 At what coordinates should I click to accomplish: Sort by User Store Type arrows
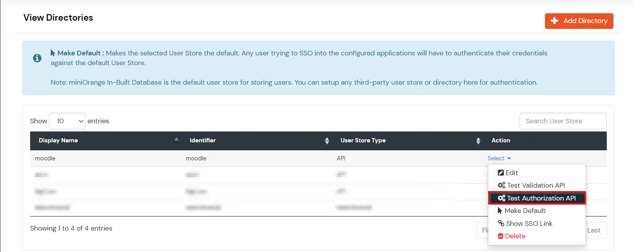478,141
